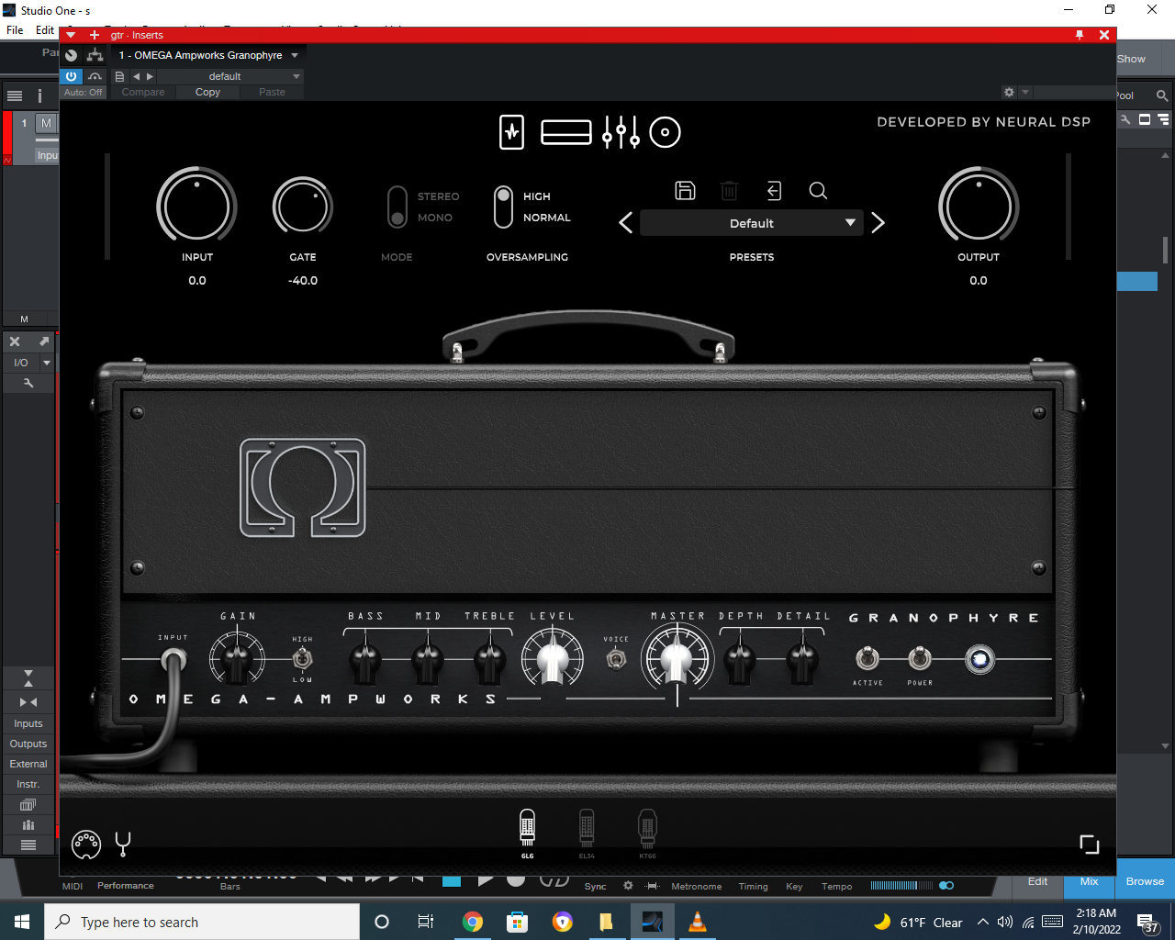The height and width of the screenshot is (940, 1175).
Task: Click the Windows search box
Action: tap(202, 922)
